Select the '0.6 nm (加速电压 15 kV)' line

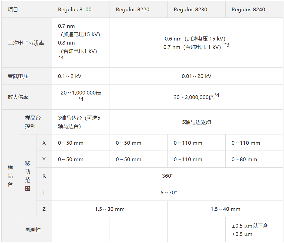point(195,39)
